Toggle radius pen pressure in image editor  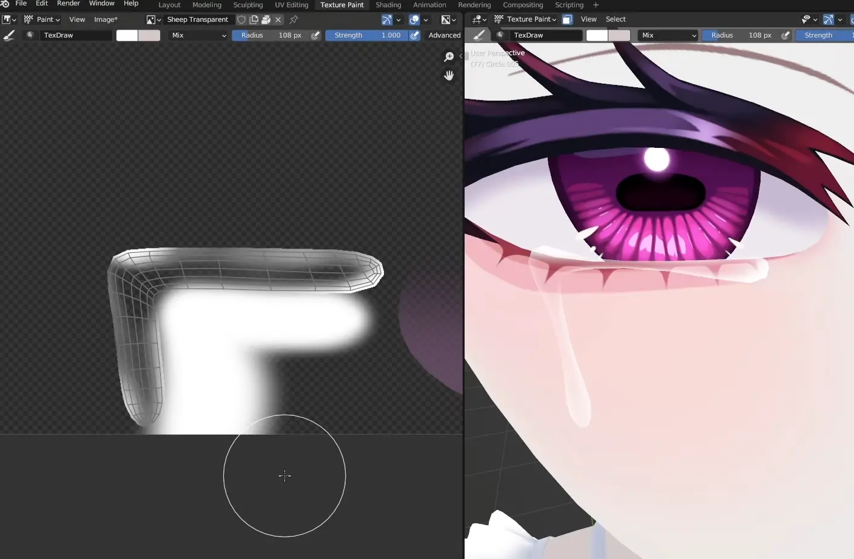315,35
